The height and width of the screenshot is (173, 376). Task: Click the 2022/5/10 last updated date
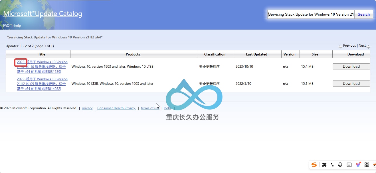click(243, 84)
